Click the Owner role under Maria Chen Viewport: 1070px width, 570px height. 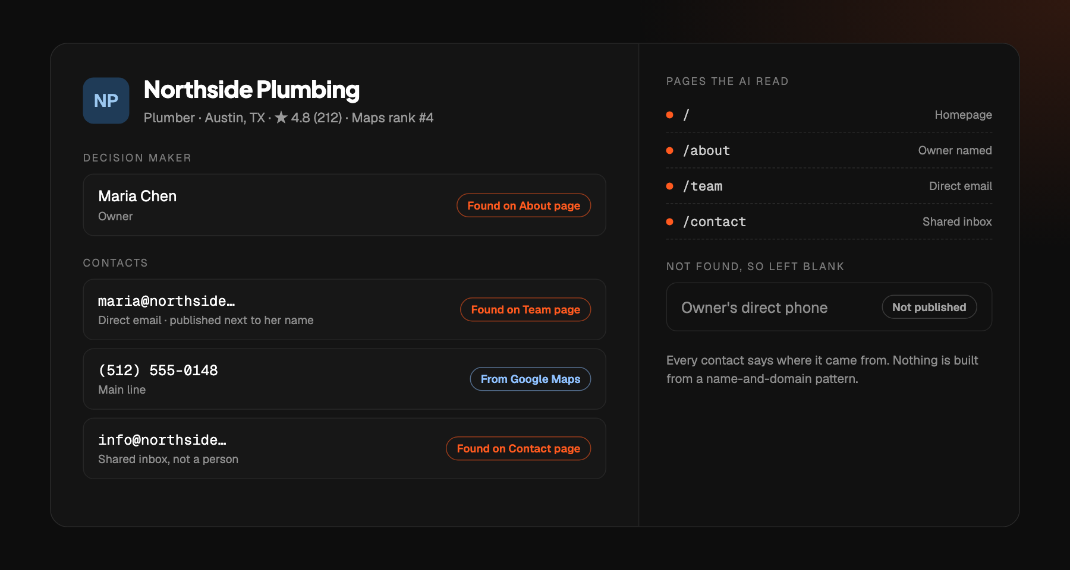(115, 216)
